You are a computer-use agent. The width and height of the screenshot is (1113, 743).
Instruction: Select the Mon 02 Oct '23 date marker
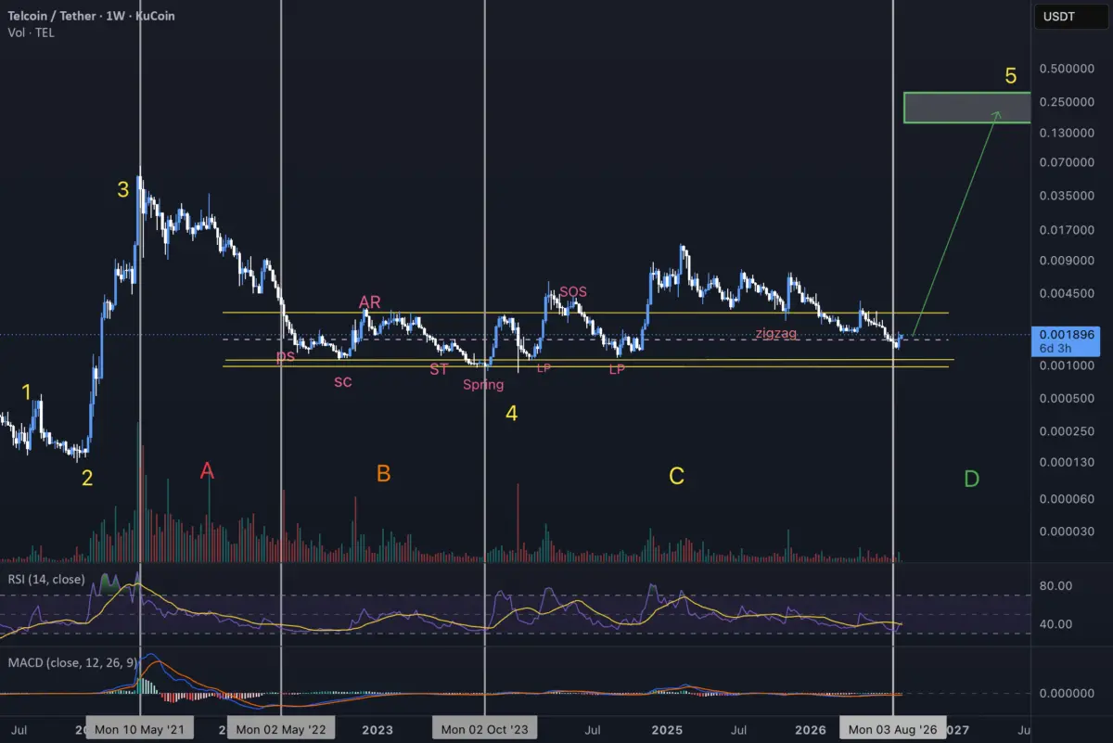click(484, 729)
